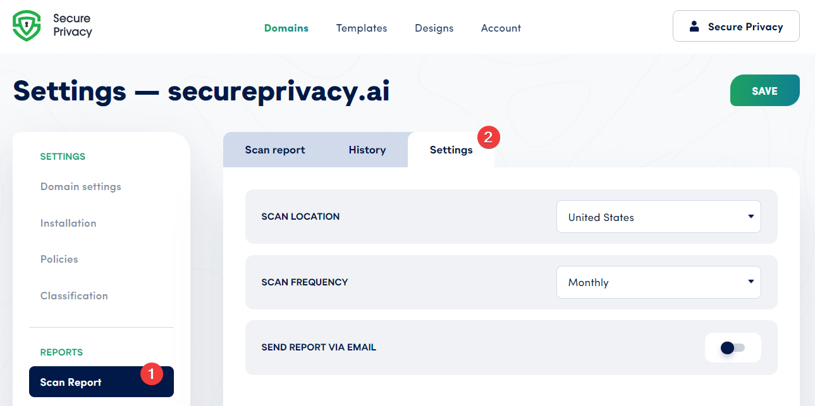Screen dimensions: 815x406
Task: Open the Scan Frequency dropdown
Action: coord(658,282)
